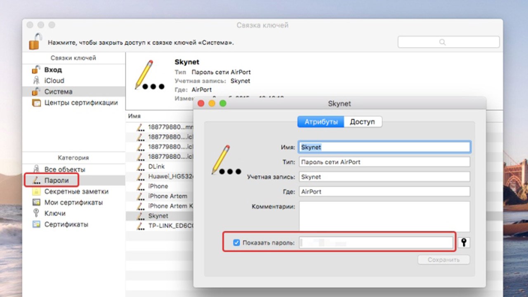This screenshot has height=297, width=528.
Task: Click the revealed password field
Action: click(x=376, y=243)
